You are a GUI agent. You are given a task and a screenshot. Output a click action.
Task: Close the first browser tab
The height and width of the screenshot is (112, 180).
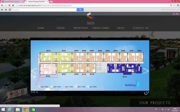pyautogui.click(x=23, y=2)
